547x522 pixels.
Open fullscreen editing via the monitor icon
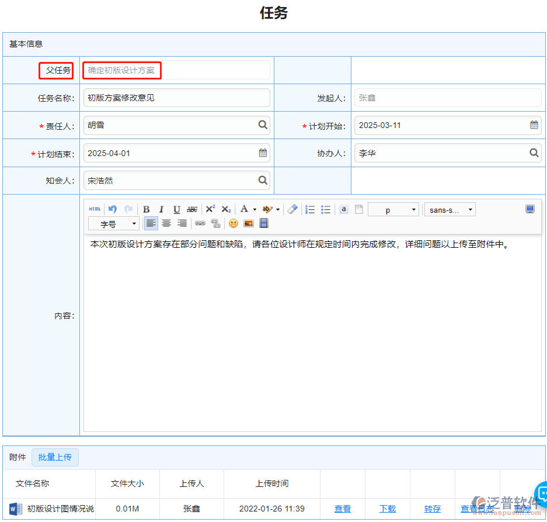(x=529, y=209)
